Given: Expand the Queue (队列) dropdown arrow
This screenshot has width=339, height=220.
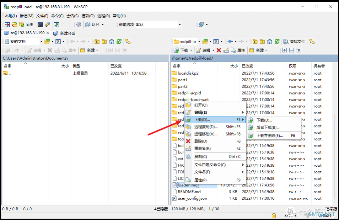Looking at the screenshot, I should (x=103, y=25).
